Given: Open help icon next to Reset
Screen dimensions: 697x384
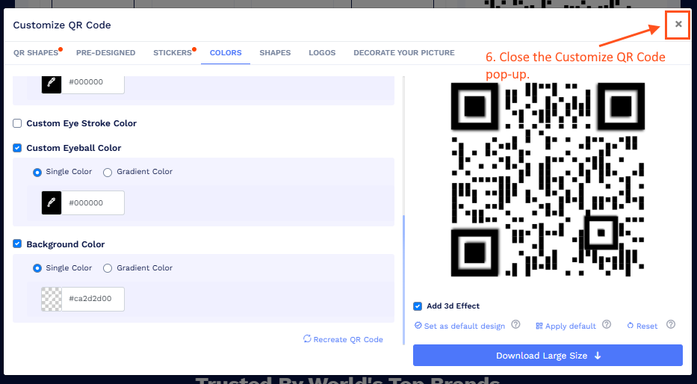Looking at the screenshot, I should [671, 324].
